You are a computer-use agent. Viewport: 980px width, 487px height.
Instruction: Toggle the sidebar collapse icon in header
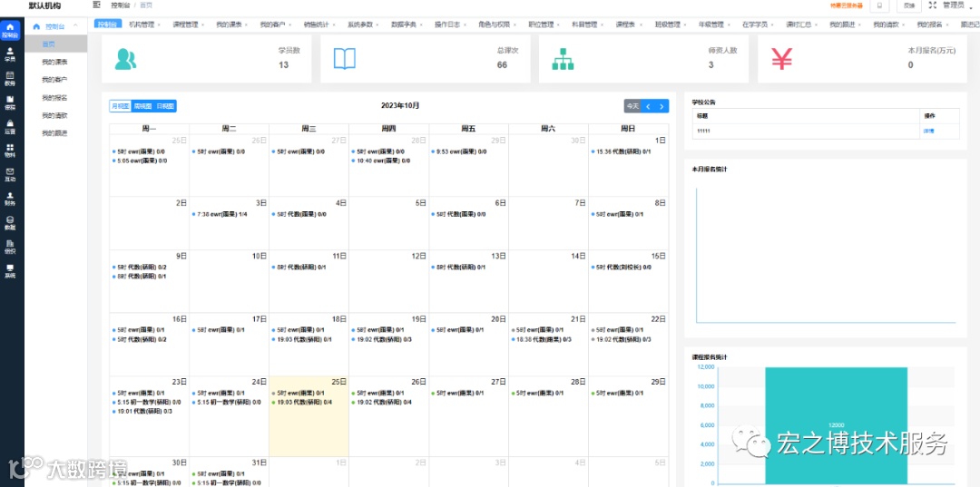coord(96,5)
